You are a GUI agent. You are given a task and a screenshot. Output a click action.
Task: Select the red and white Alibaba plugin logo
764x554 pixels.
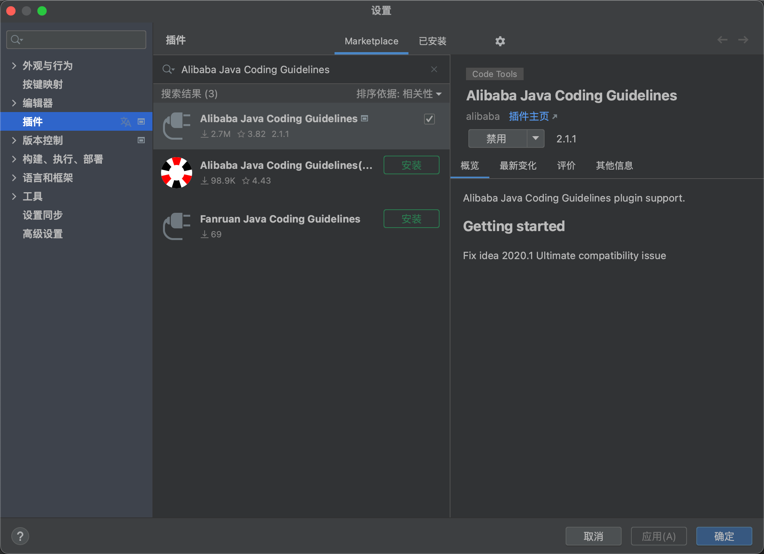177,173
